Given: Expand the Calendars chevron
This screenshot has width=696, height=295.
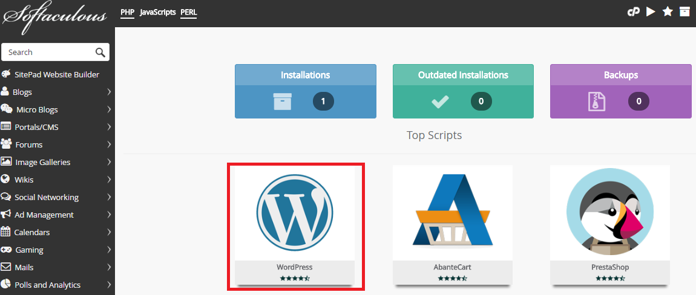Looking at the screenshot, I should pyautogui.click(x=109, y=232).
